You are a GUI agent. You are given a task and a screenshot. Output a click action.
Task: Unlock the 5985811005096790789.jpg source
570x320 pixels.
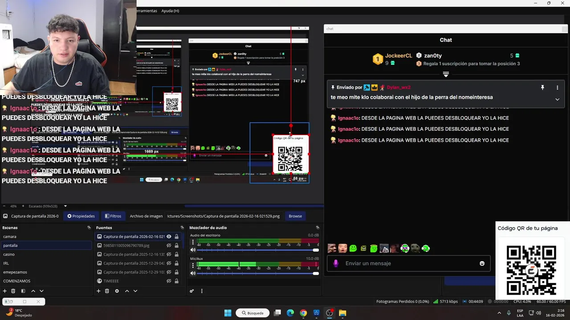coord(176,245)
